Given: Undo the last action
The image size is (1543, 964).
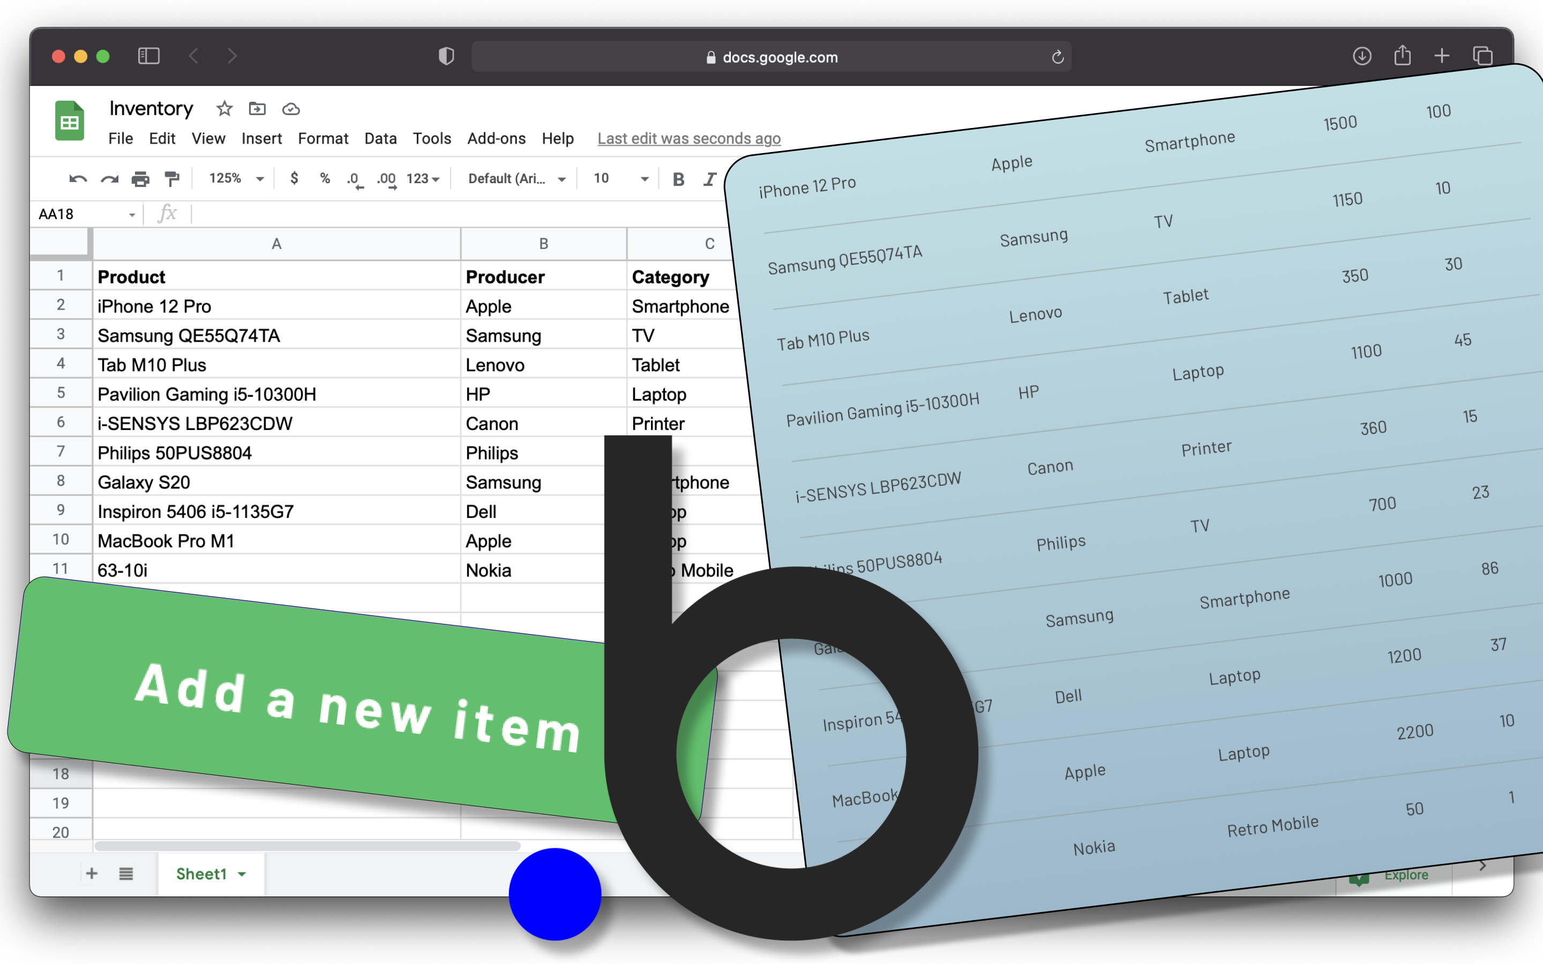Looking at the screenshot, I should [x=78, y=179].
